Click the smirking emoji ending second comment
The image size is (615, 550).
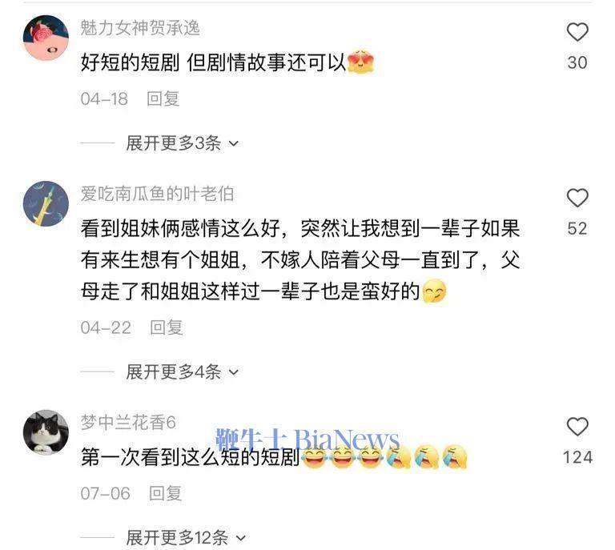434,291
